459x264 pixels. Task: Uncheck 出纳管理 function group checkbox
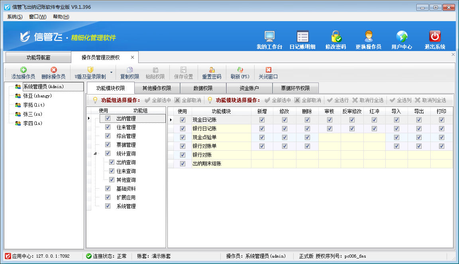pos(108,118)
